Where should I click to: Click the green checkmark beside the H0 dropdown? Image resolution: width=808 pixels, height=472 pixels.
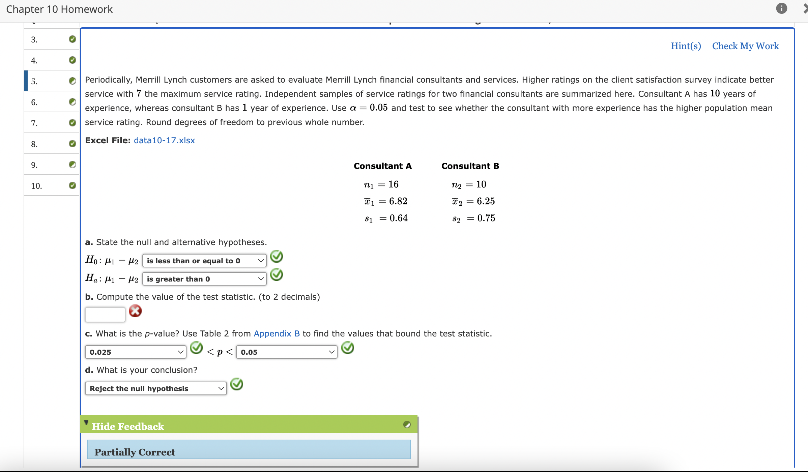pyautogui.click(x=277, y=256)
